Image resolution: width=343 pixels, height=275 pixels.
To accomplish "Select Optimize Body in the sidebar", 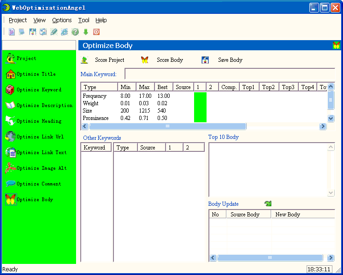I will point(29,199).
